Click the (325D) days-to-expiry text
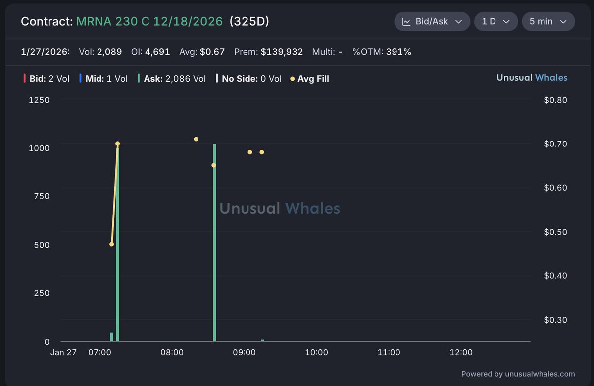 pos(249,22)
